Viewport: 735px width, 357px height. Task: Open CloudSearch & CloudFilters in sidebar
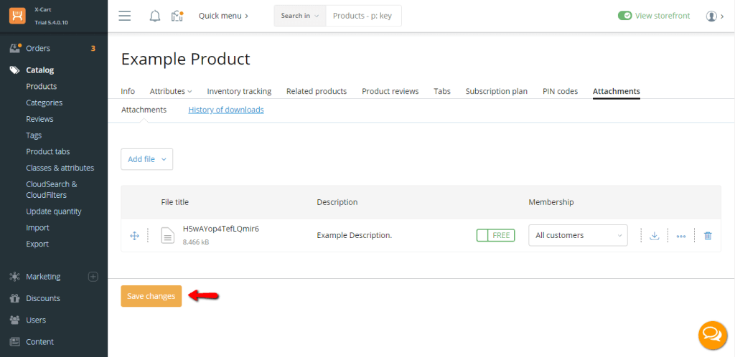(52, 189)
